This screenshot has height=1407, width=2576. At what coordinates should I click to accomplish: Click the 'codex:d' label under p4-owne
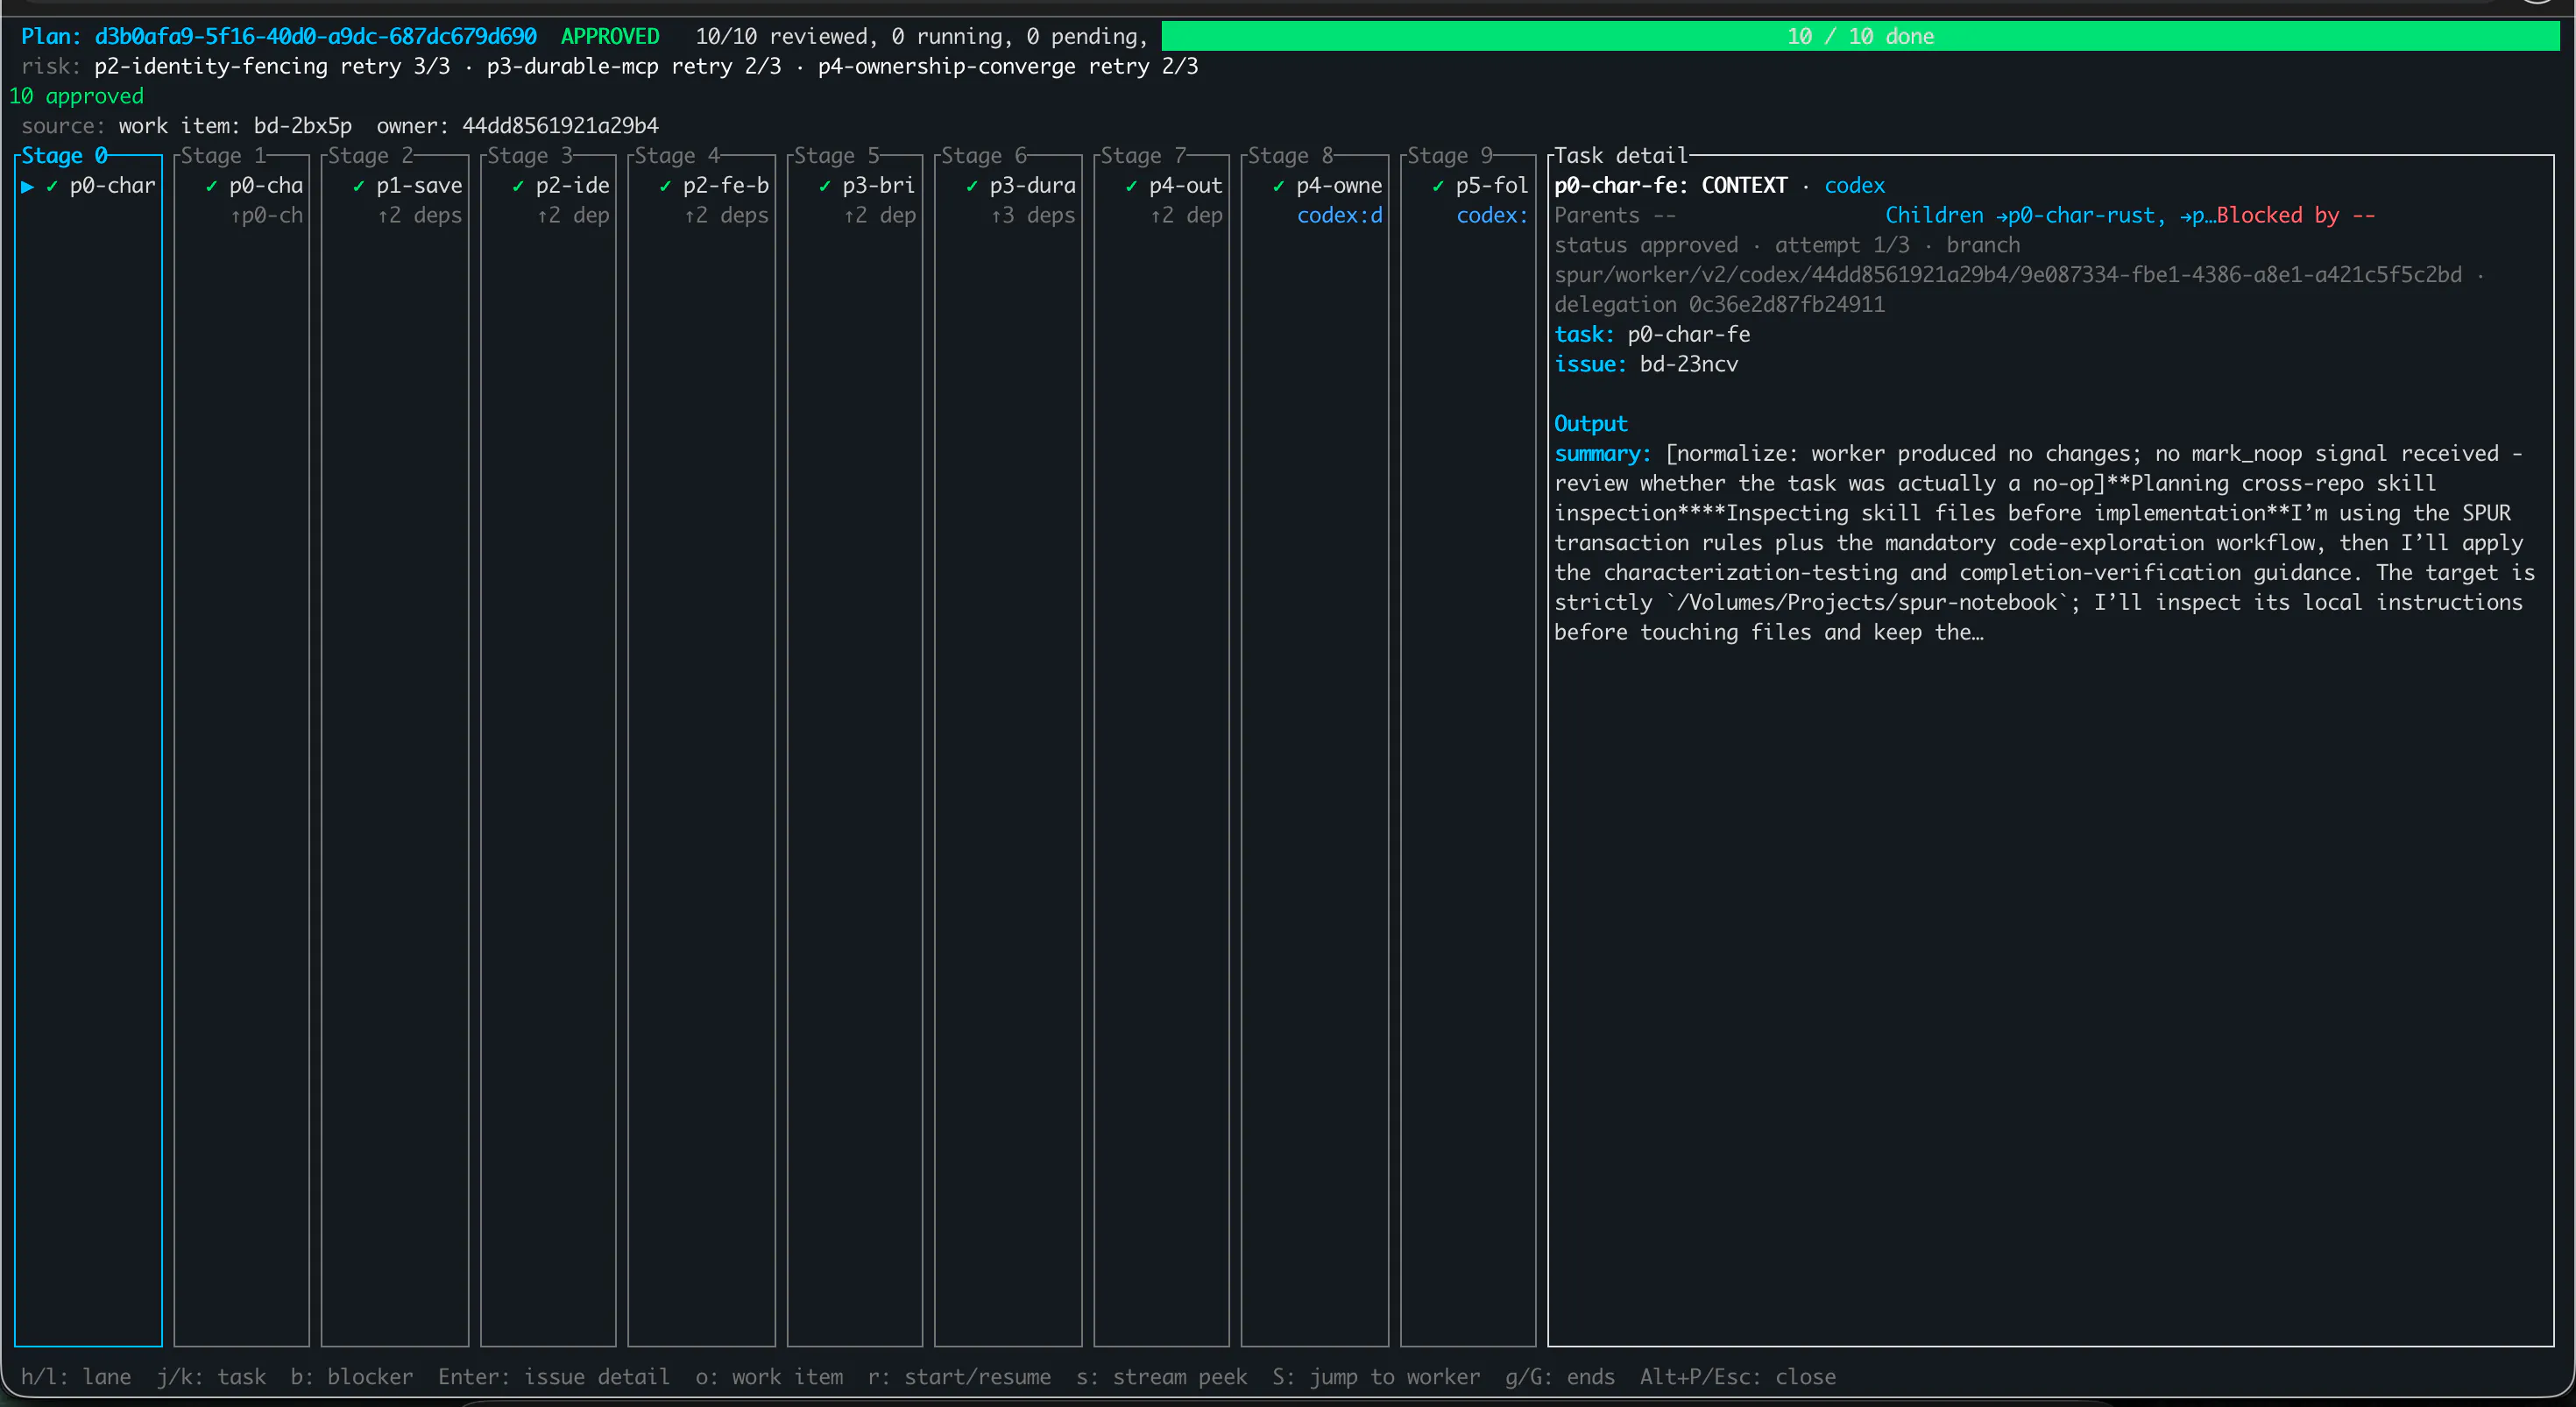pyautogui.click(x=1340, y=216)
